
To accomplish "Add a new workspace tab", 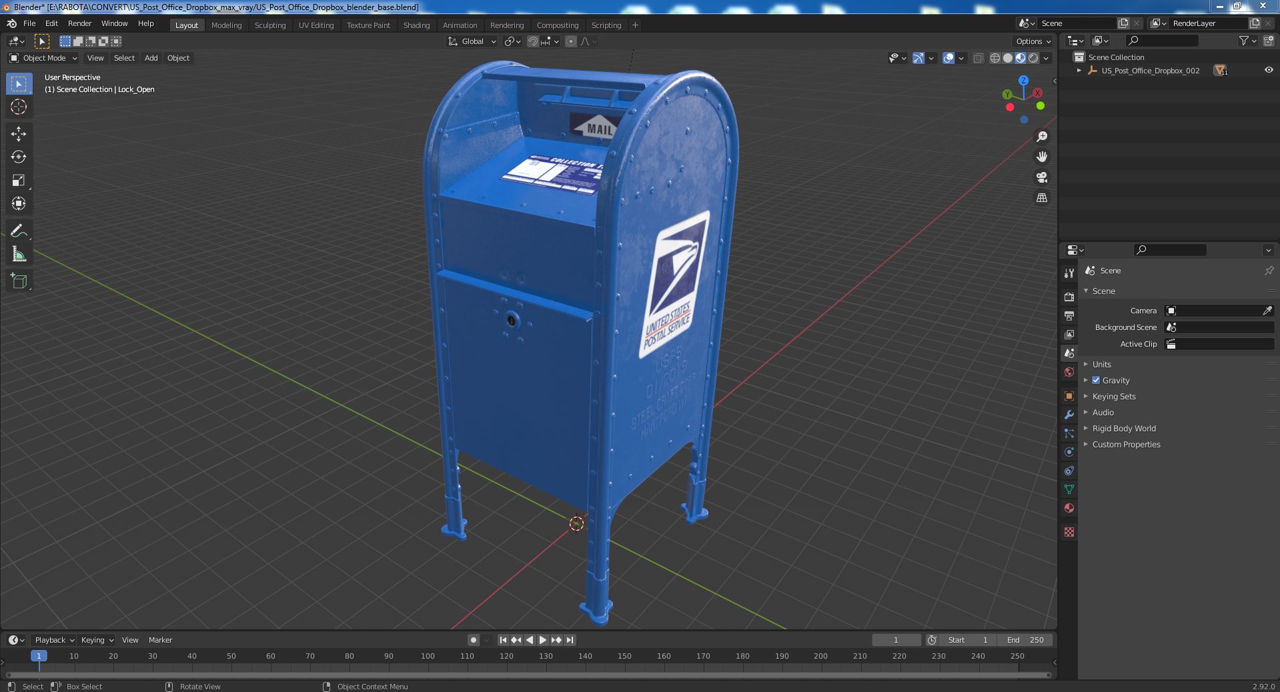I will coord(635,25).
